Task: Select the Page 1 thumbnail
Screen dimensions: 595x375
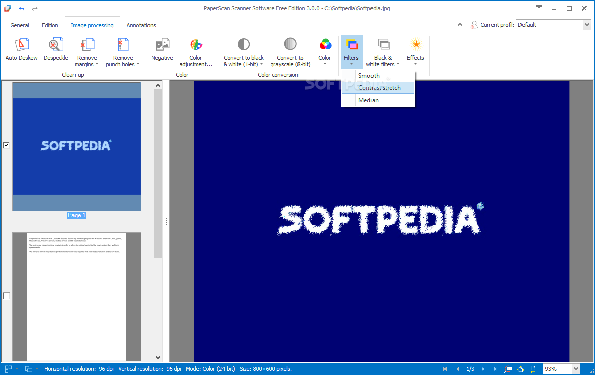Action: point(77,146)
